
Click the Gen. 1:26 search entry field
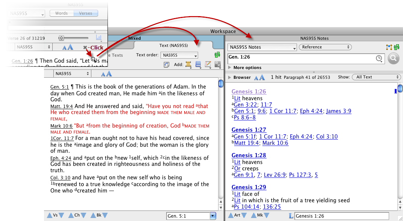(301, 58)
